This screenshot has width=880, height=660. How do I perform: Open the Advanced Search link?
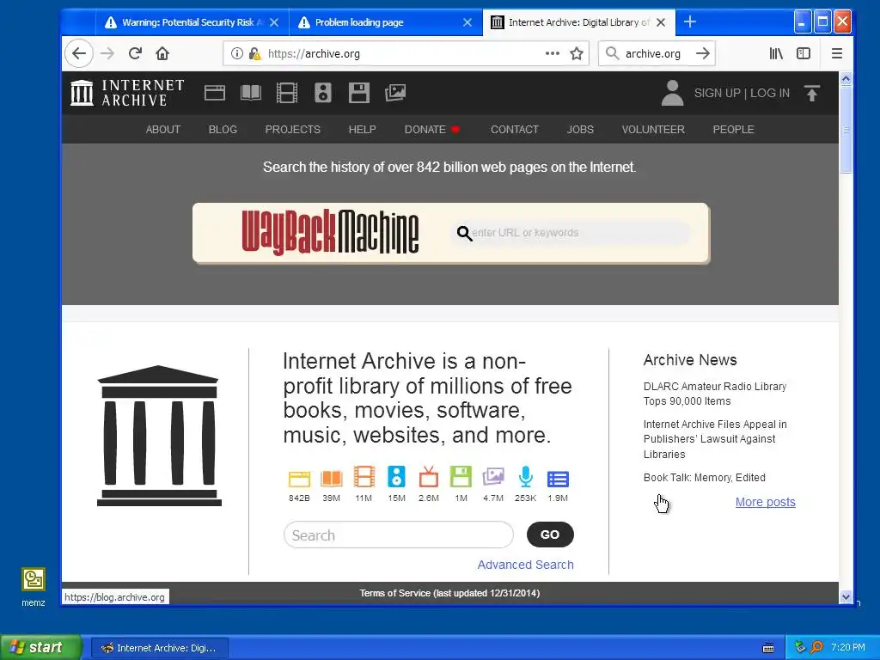tap(525, 565)
